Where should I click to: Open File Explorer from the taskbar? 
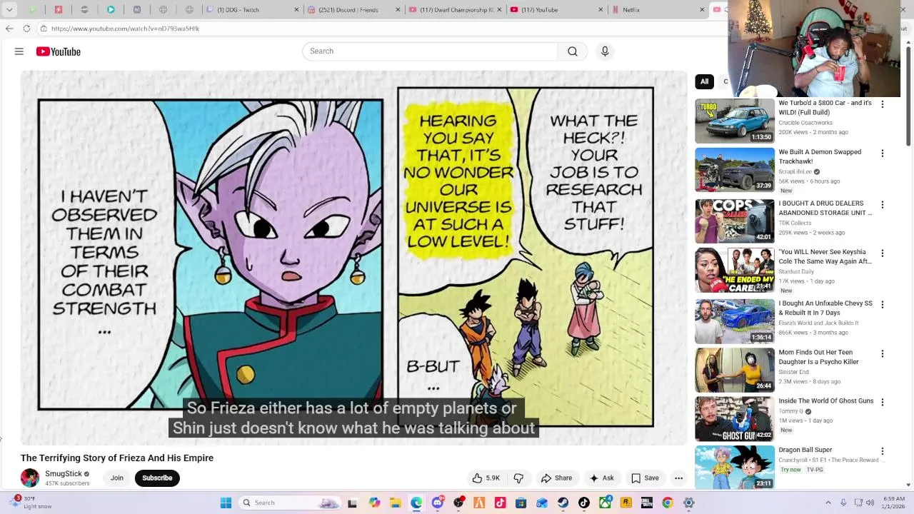[395, 503]
